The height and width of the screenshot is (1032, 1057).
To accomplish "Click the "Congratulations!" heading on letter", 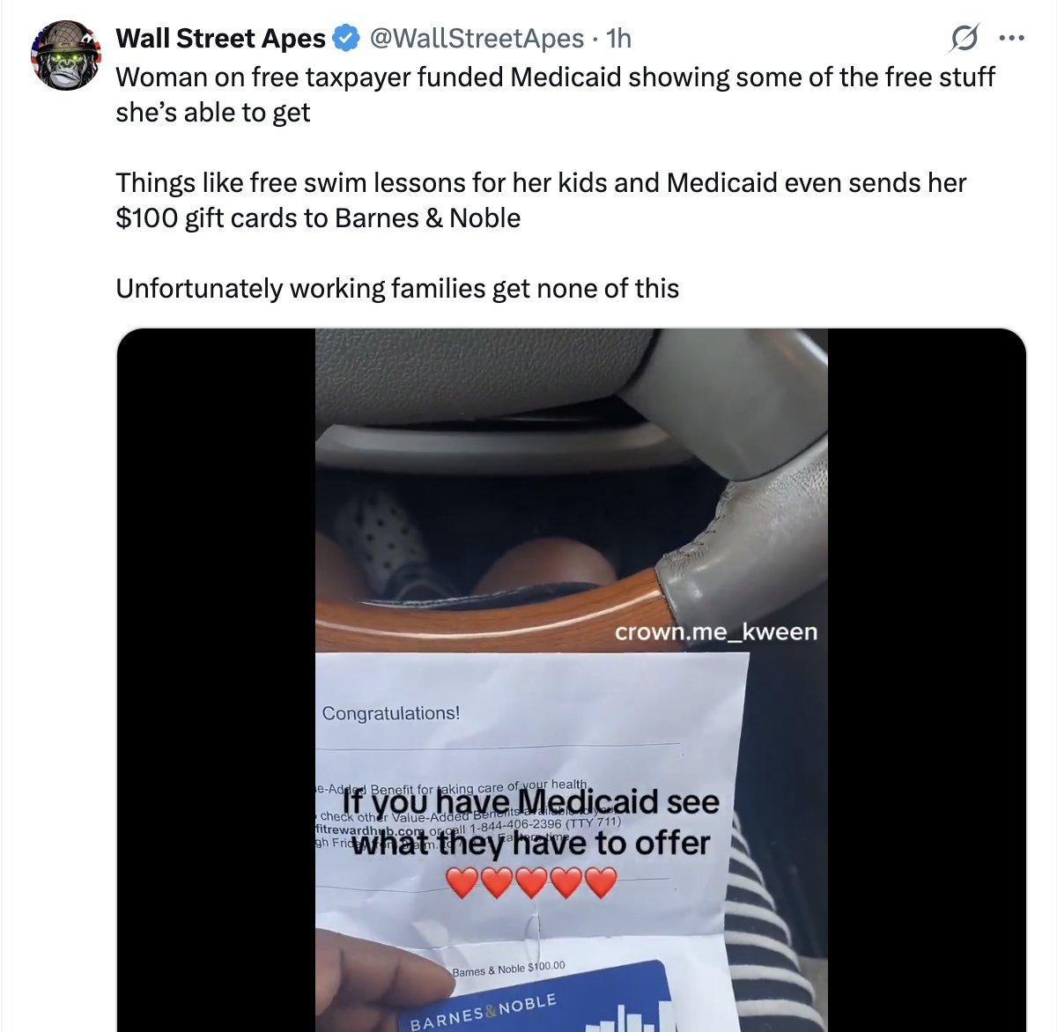I will point(391,713).
